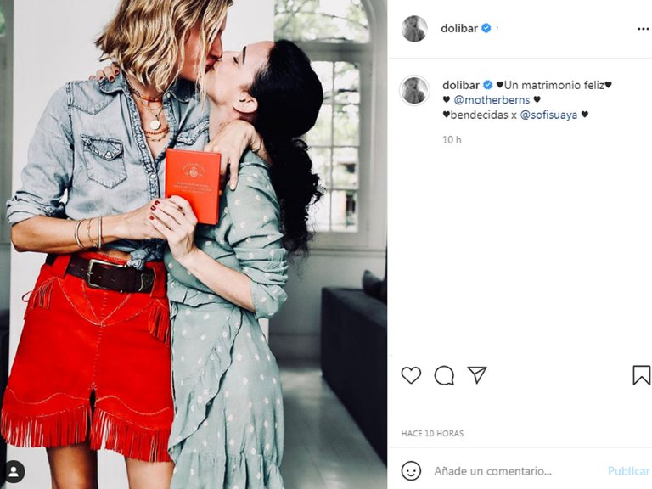The width and height of the screenshot is (652, 489).
Task: Open the three-dot more options menu
Action: tap(643, 29)
